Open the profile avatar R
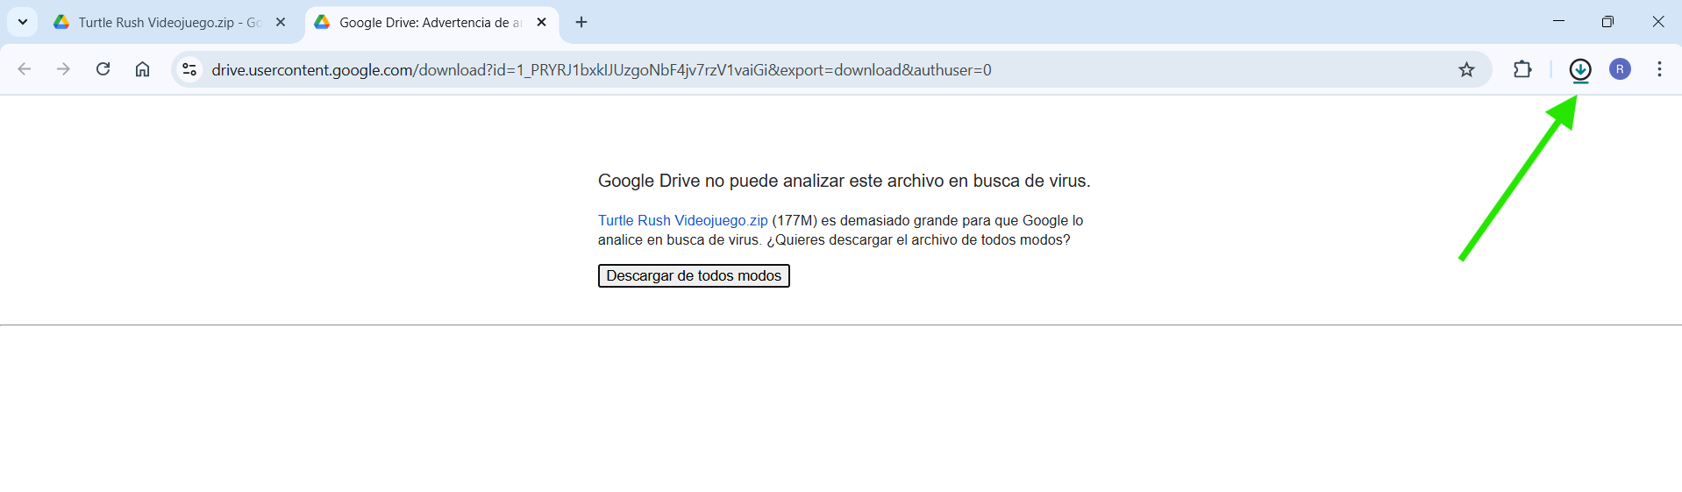 (1620, 69)
